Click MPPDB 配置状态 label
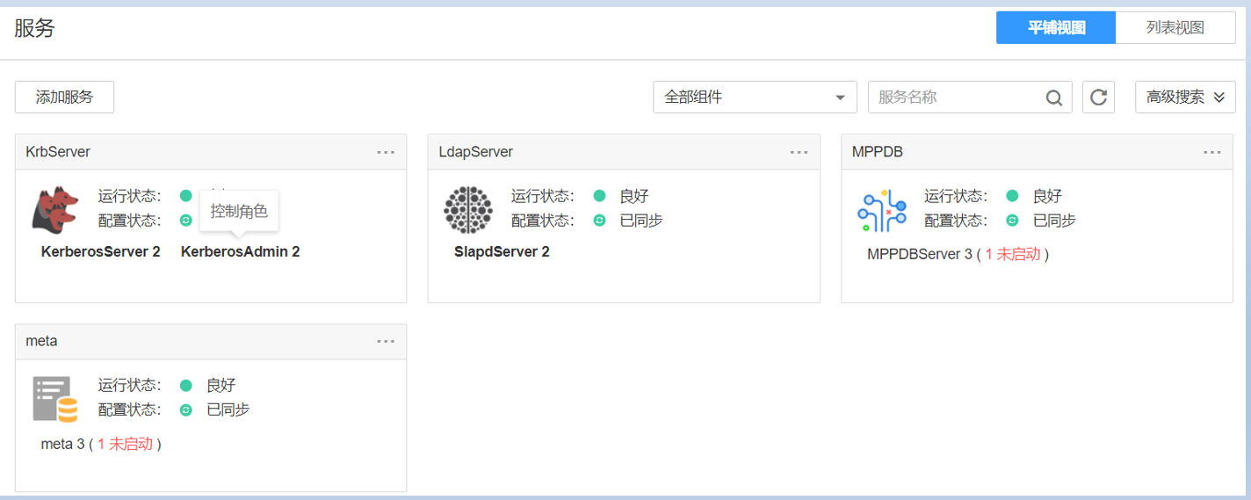1251x500 pixels. [956, 221]
